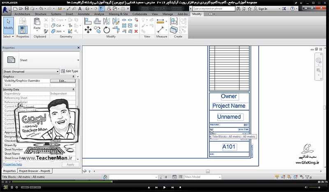The image size is (329, 192).
Task: Click the Save disk icon in quick access toolbar
Action: [27, 9]
